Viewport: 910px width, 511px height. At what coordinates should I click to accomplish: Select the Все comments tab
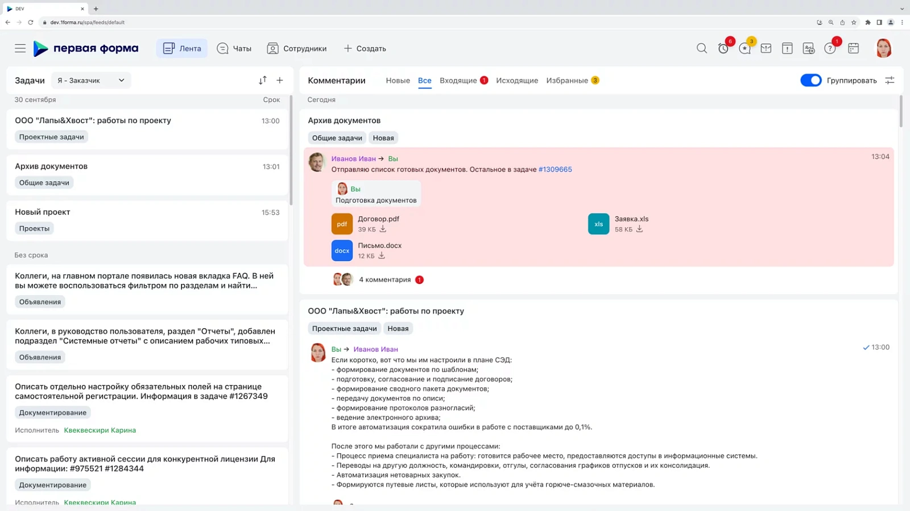[424, 80]
